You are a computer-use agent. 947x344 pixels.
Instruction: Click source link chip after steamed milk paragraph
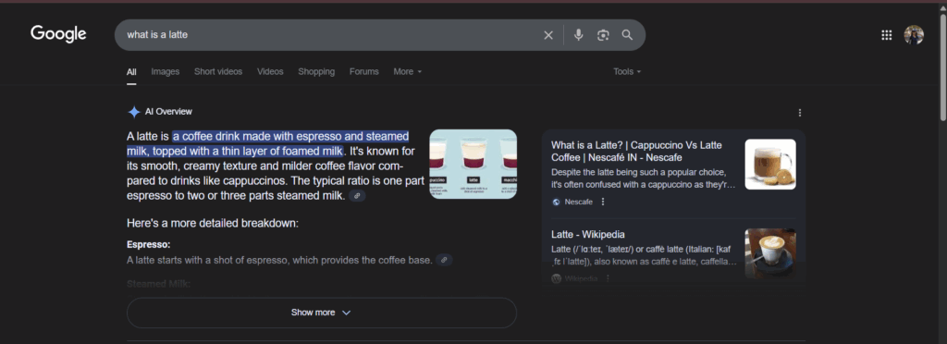tap(358, 196)
